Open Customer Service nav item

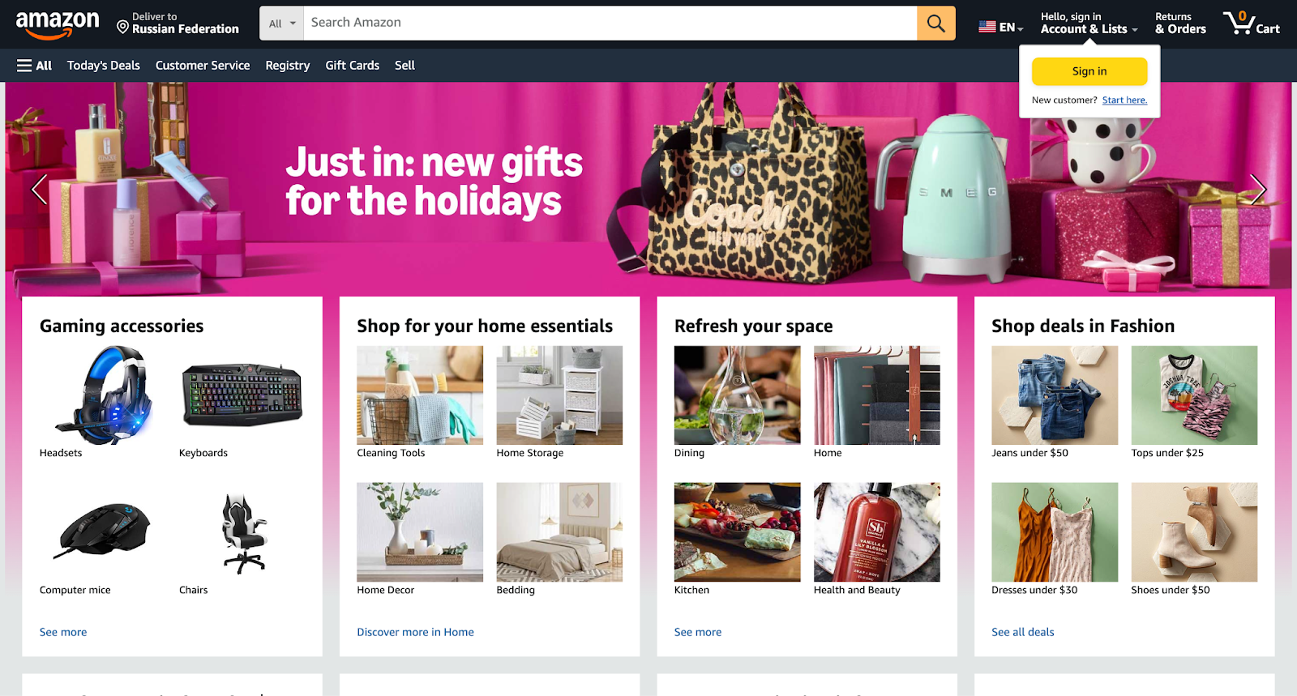click(203, 66)
